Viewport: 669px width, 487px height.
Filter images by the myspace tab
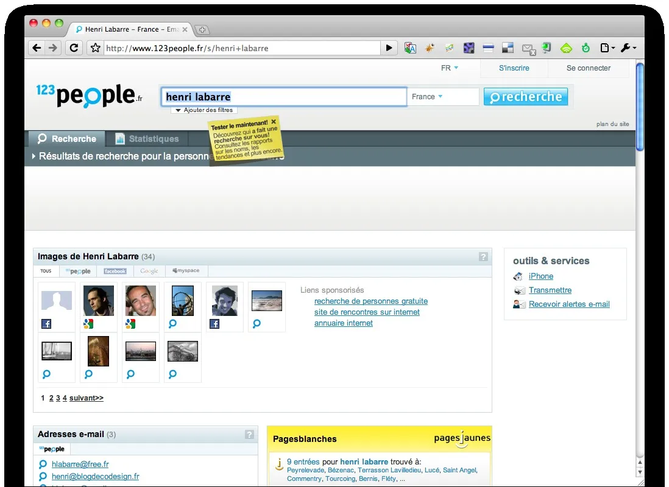click(186, 271)
